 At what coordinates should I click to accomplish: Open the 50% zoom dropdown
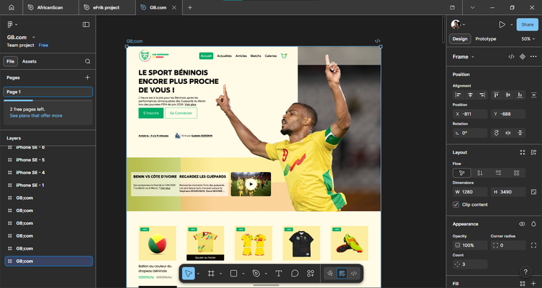click(528, 39)
